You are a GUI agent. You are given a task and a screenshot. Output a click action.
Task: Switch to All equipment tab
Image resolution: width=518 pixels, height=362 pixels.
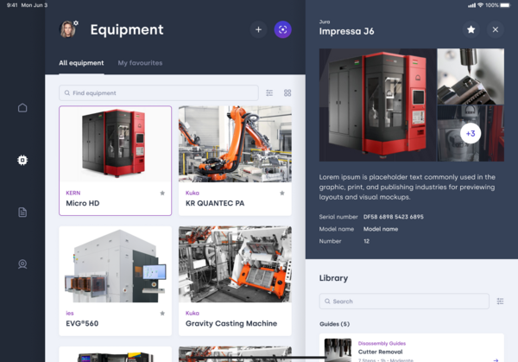(81, 63)
